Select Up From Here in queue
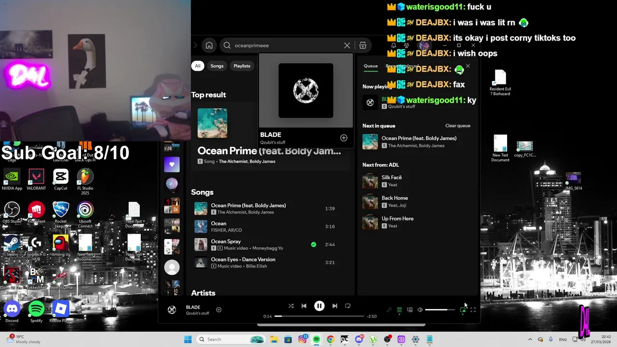Viewport: 617px width, 347px height. 417,222
